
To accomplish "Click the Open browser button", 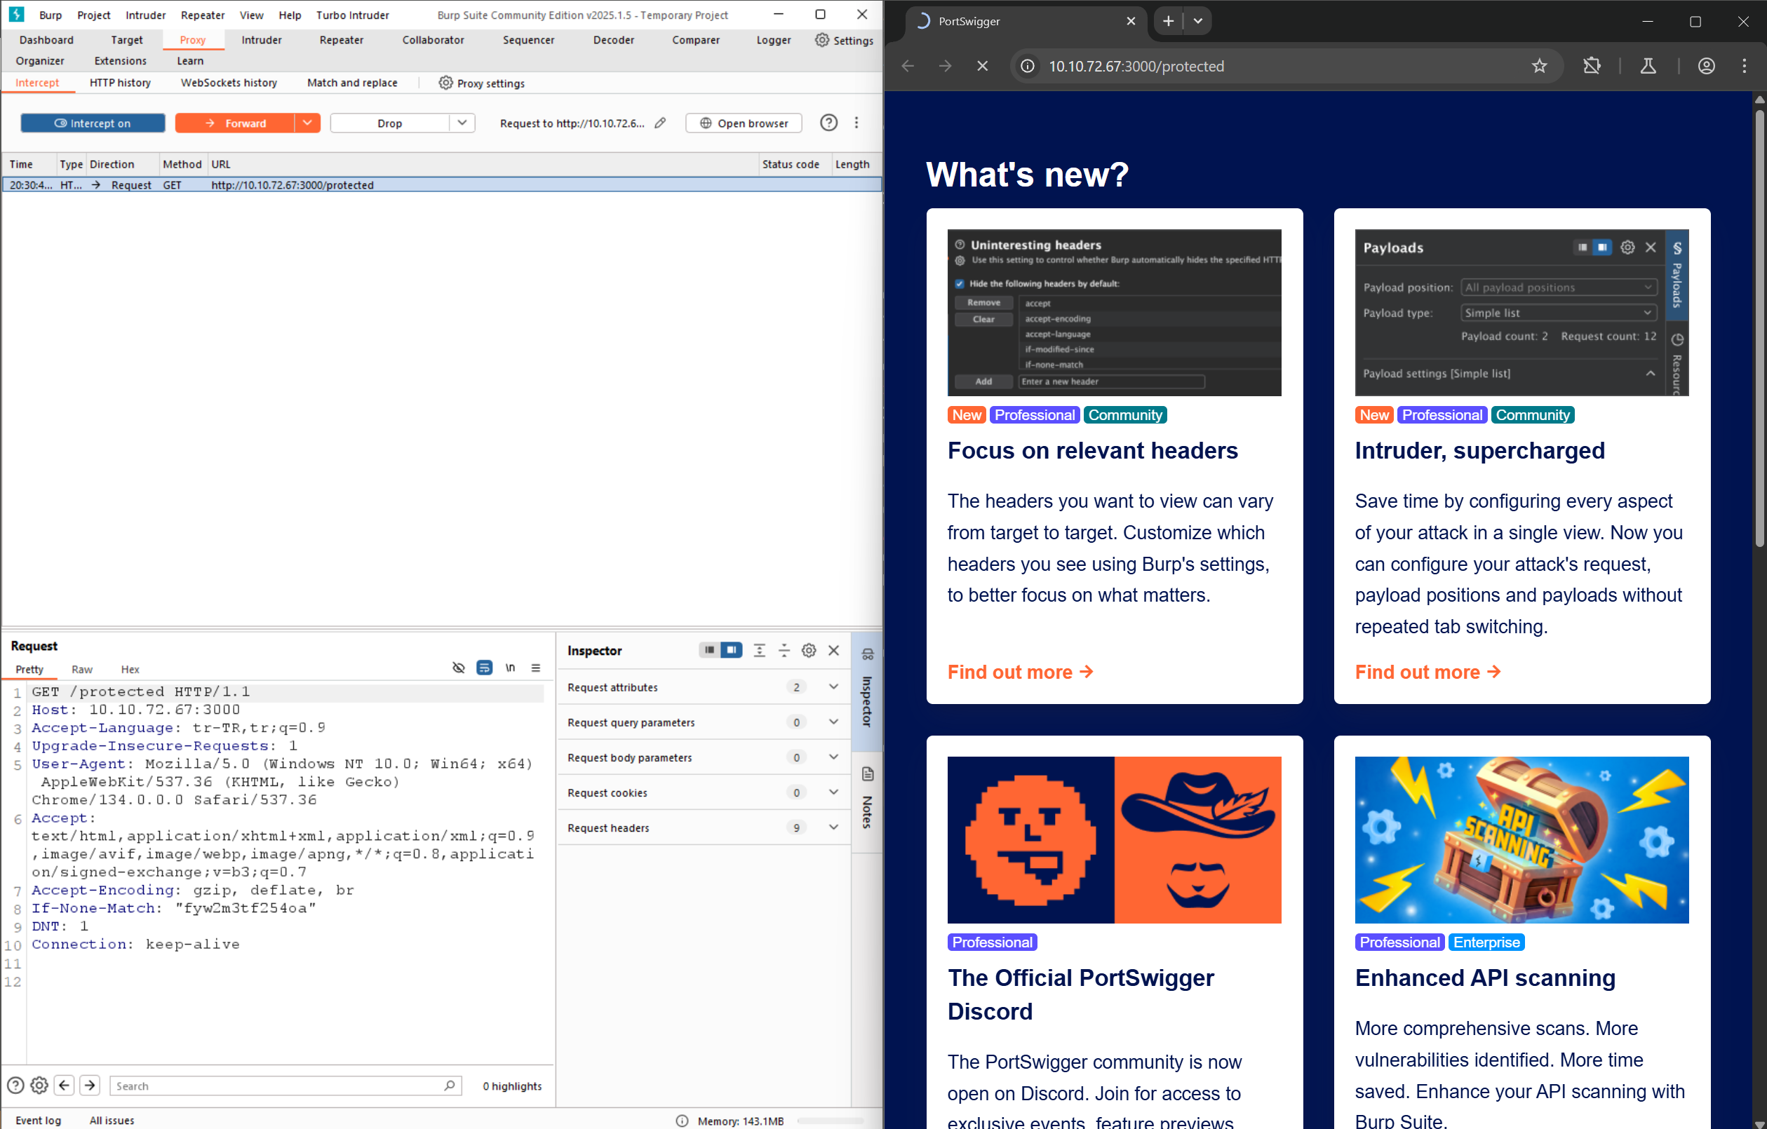I will (744, 123).
